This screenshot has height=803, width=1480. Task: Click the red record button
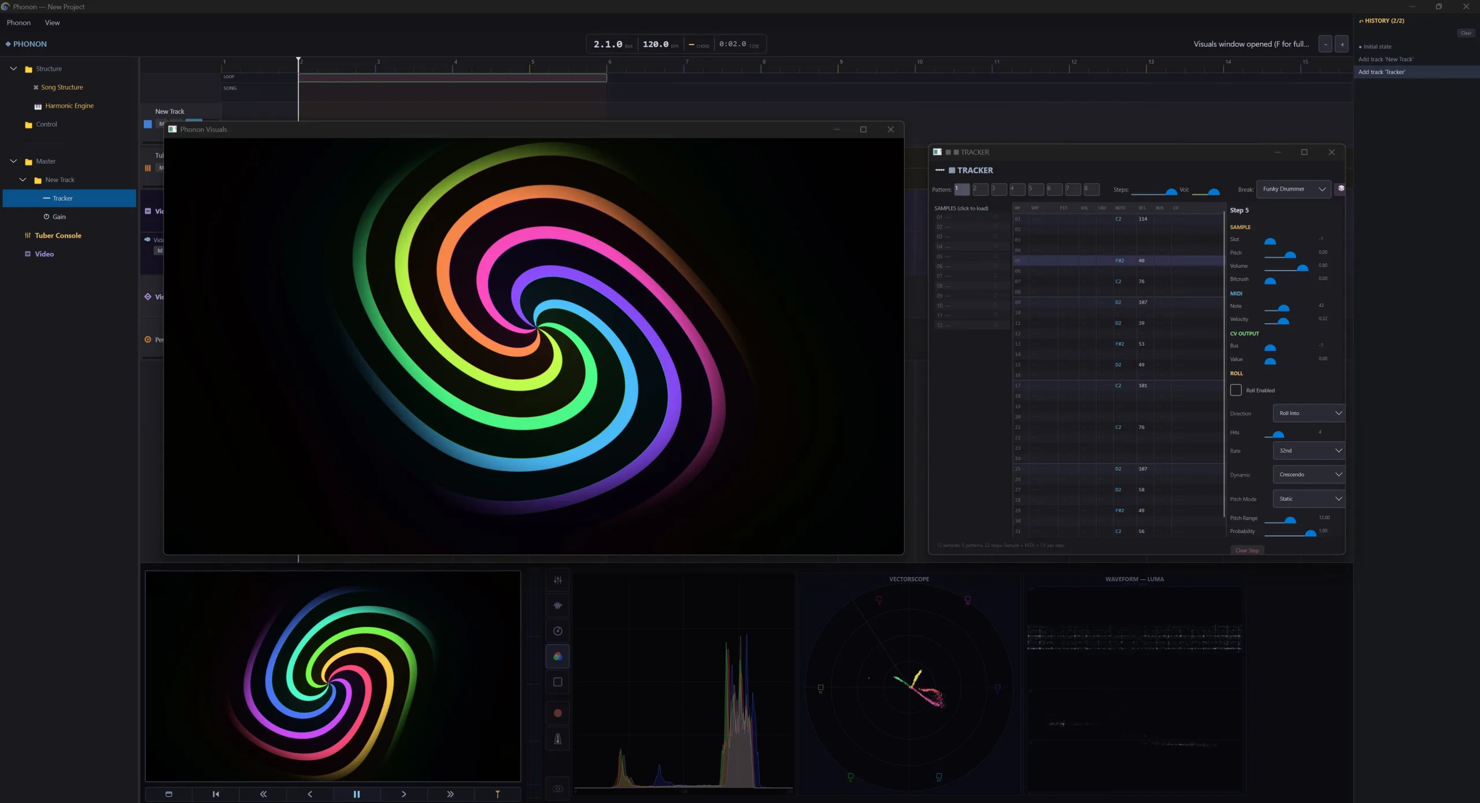[x=557, y=713]
